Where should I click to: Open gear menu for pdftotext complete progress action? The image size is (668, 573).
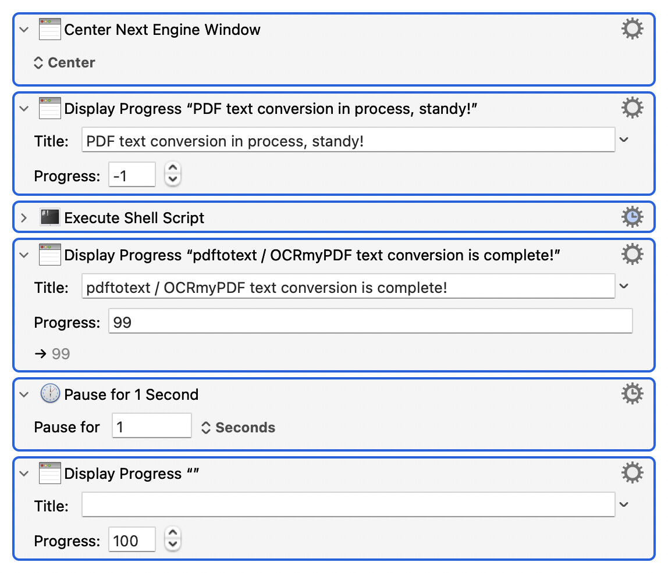[632, 255]
